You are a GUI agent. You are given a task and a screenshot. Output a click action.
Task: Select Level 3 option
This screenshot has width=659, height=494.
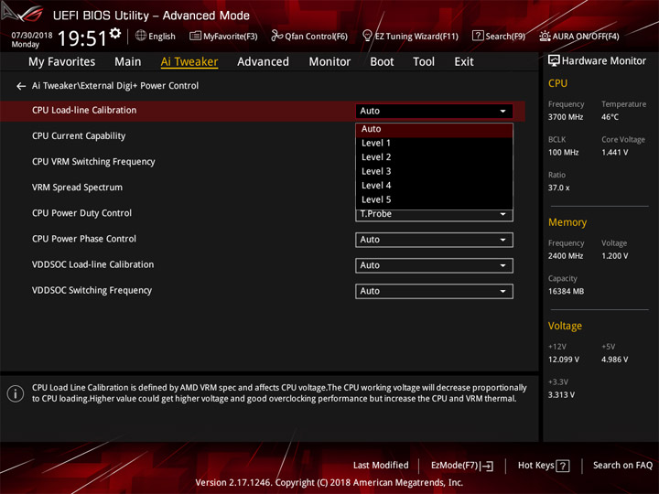click(x=434, y=171)
